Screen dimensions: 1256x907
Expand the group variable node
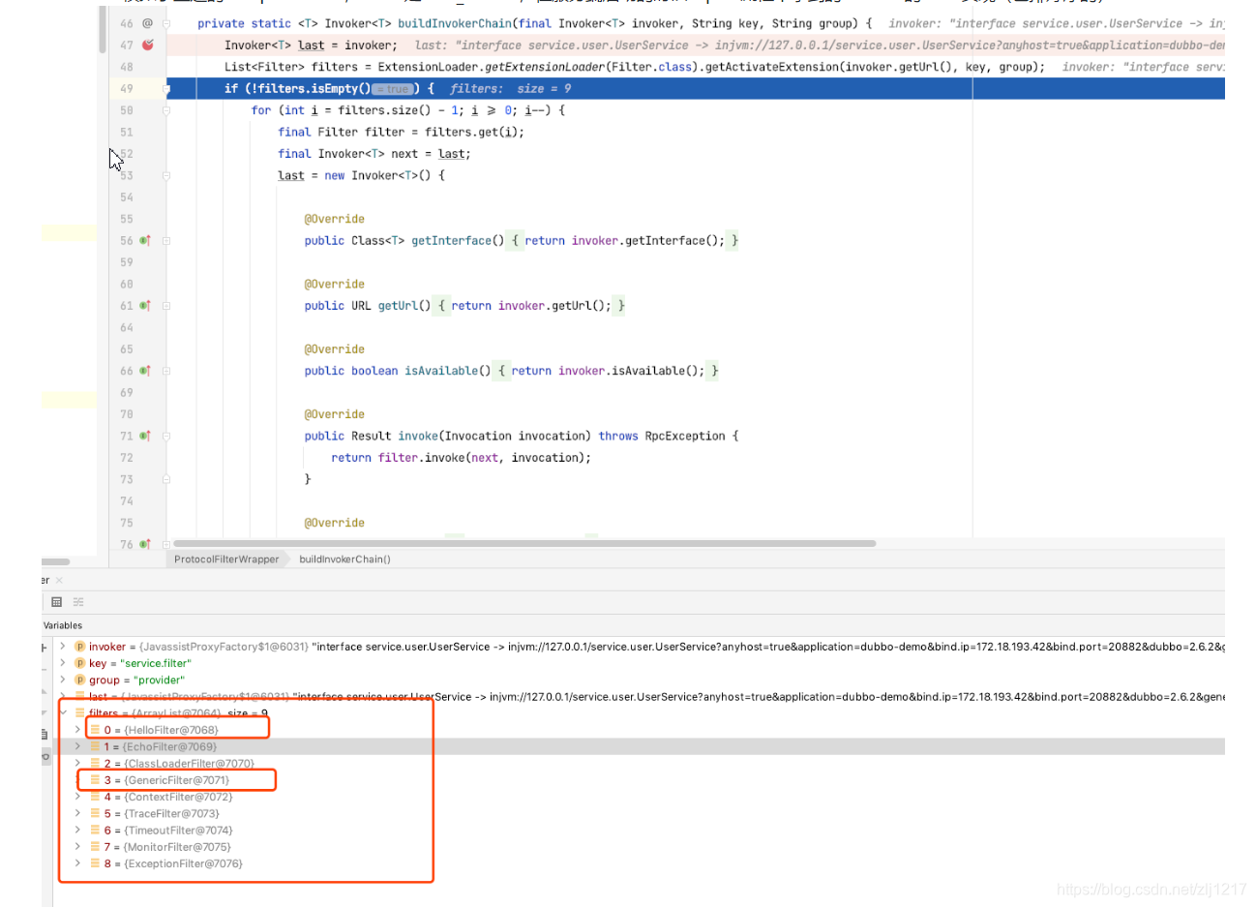[63, 680]
